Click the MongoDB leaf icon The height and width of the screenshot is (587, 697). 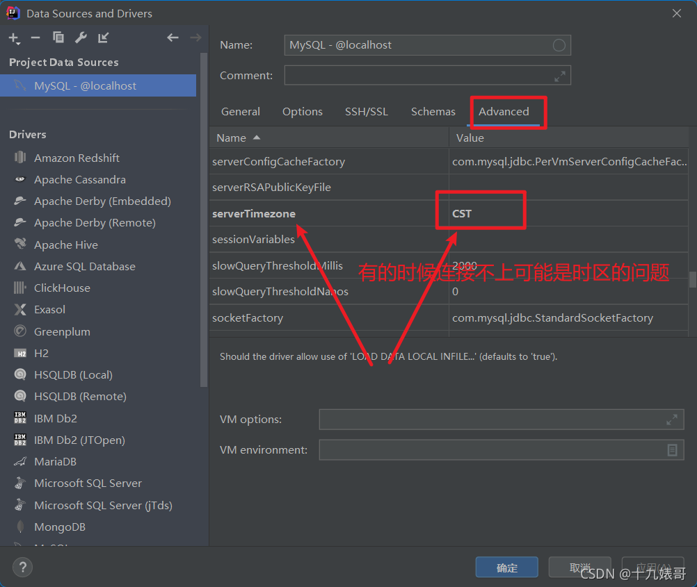coord(20,527)
